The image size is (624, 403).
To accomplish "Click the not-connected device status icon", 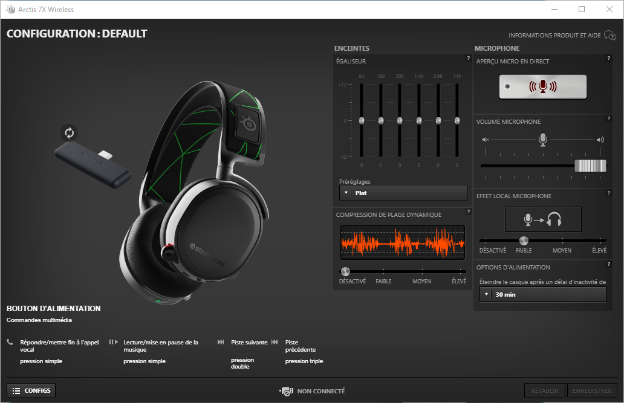I will 286,392.
